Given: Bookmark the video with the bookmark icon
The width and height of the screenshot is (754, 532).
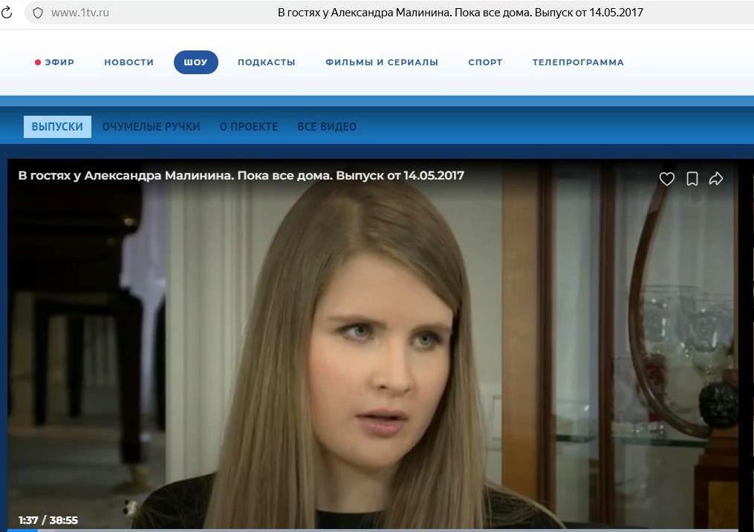Looking at the screenshot, I should [692, 179].
